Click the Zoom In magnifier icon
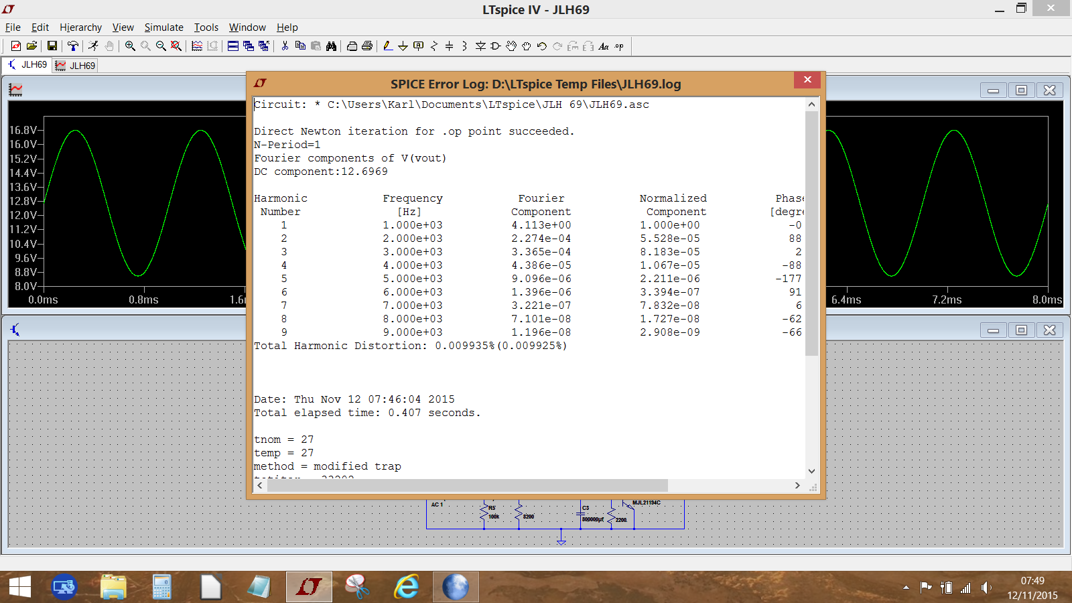Image resolution: width=1072 pixels, height=603 pixels. coord(130,46)
